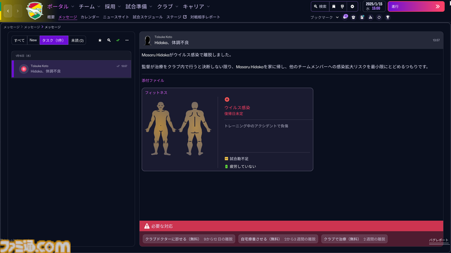Click the inbox search magnifier icon

109,41
